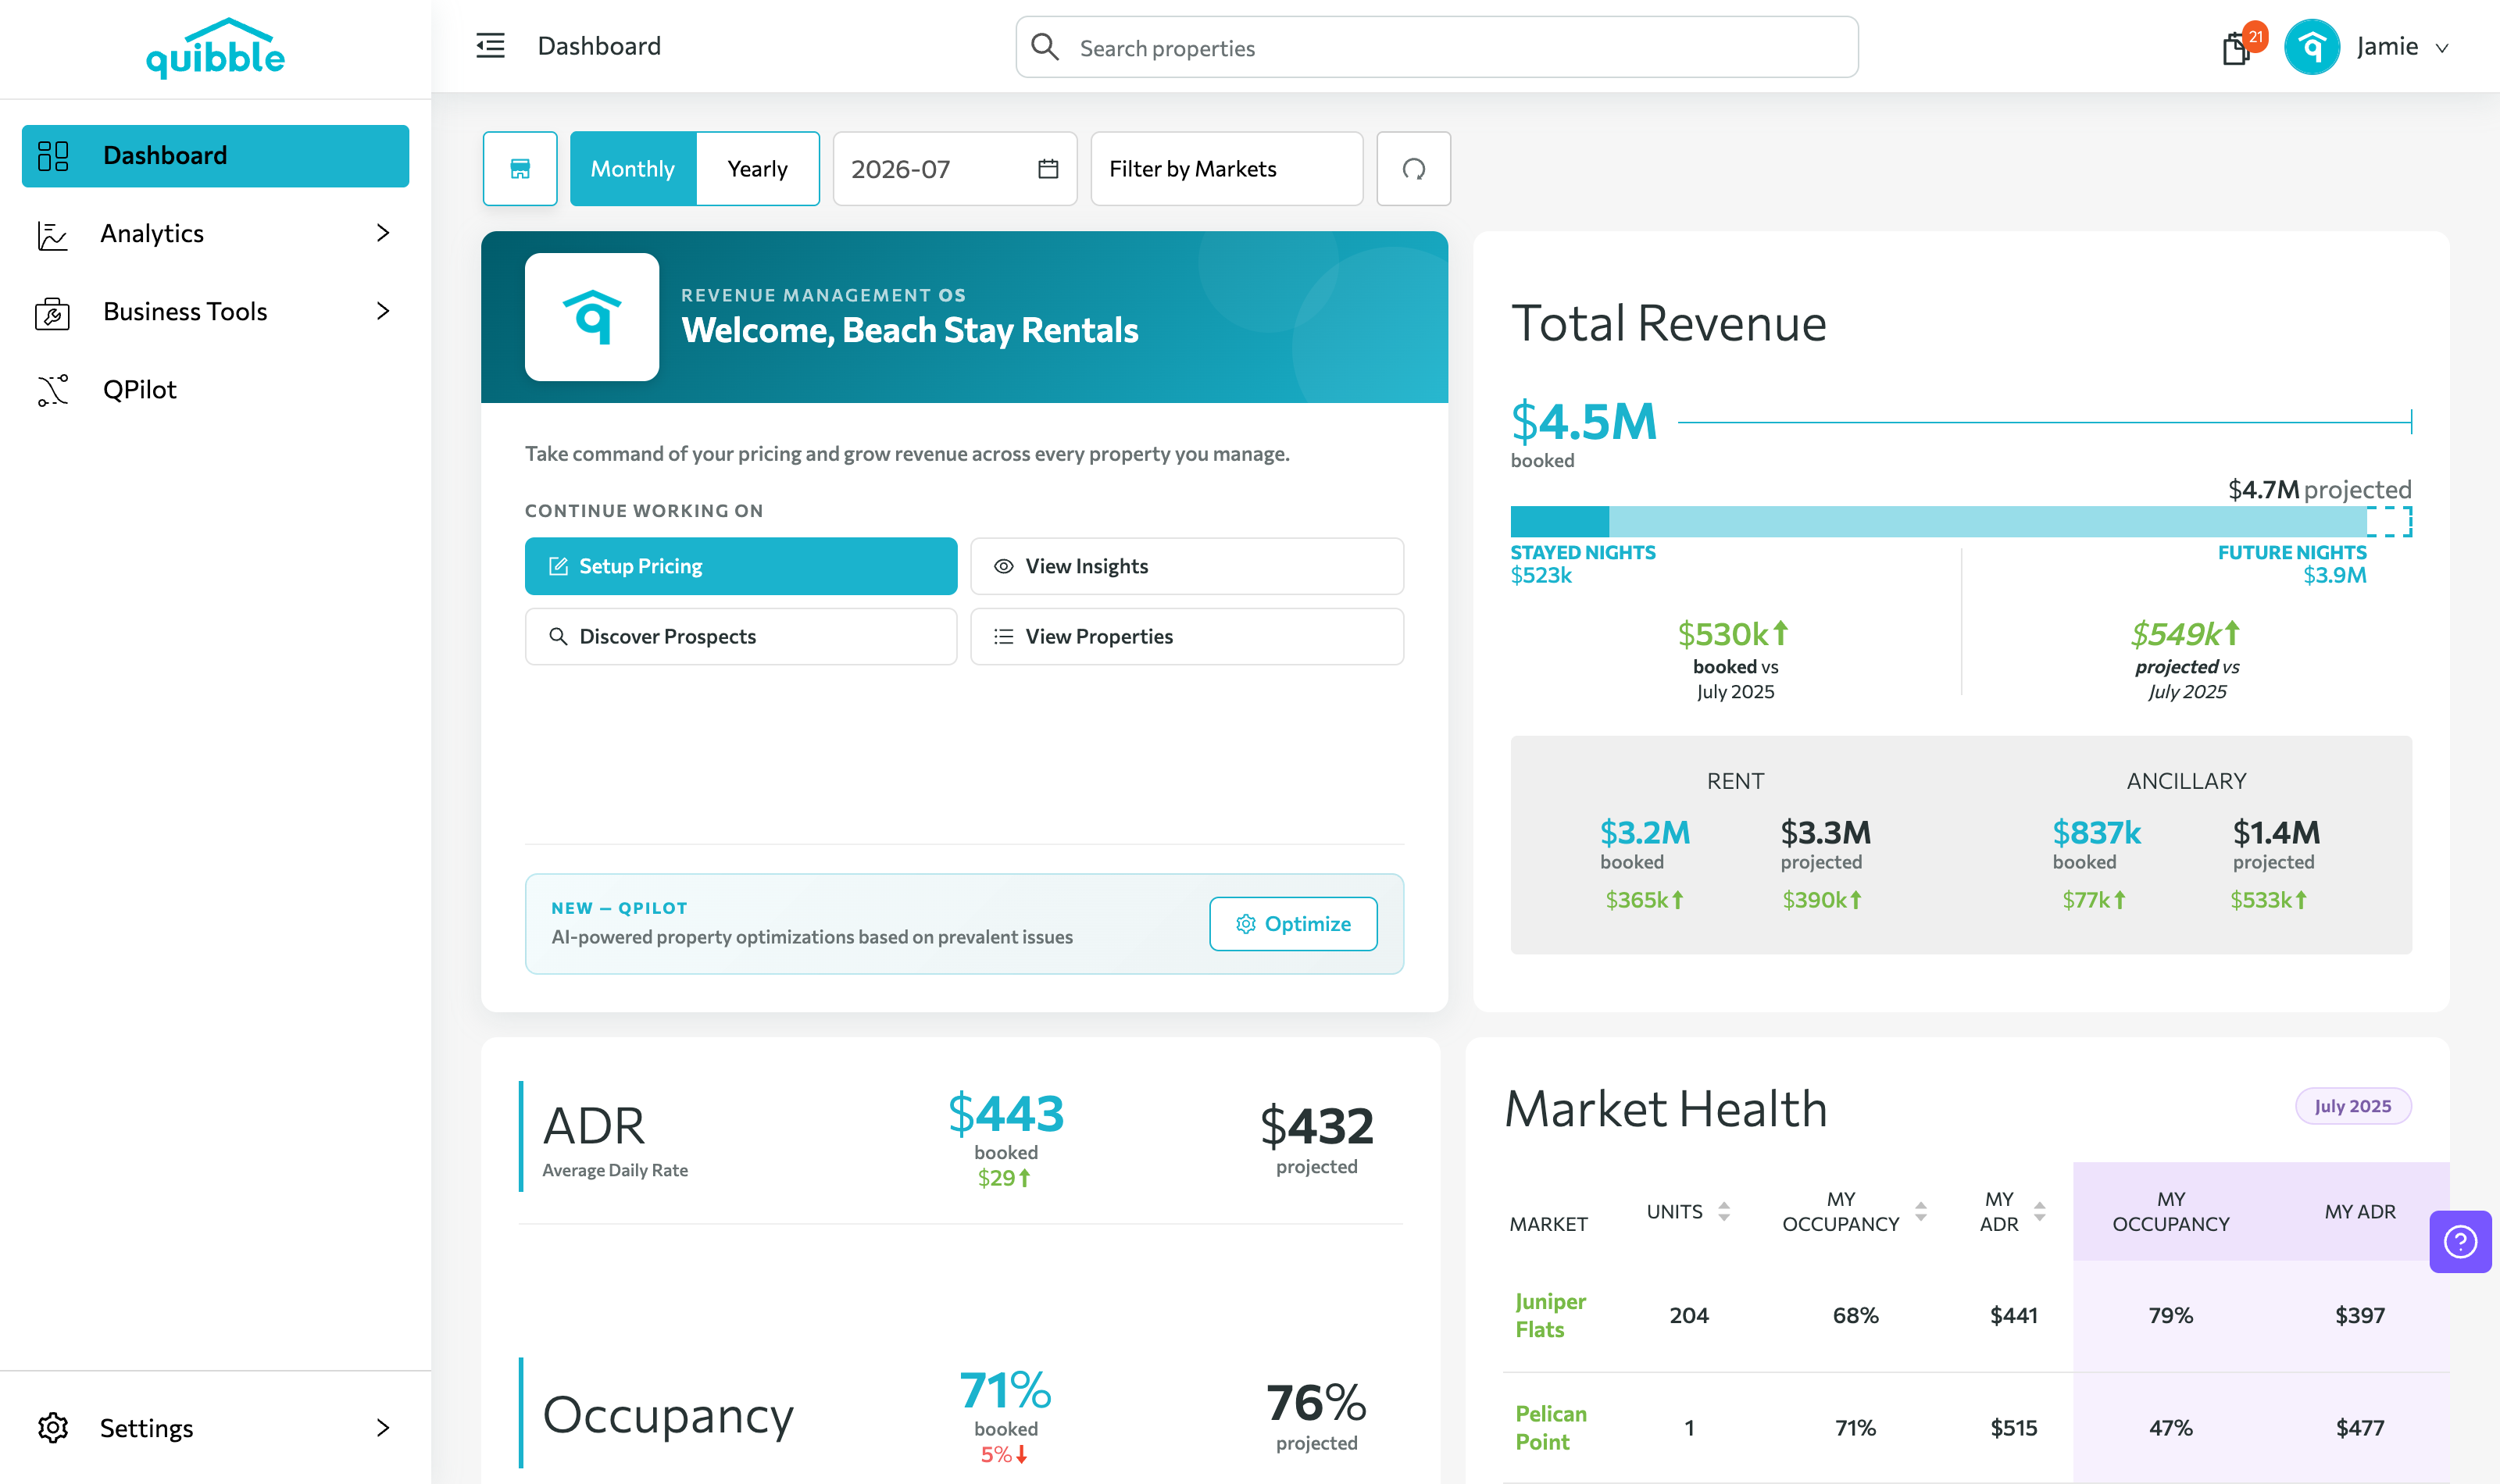Click the search magnifier icon
Image resolution: width=2500 pixels, height=1484 pixels.
pos(1045,47)
